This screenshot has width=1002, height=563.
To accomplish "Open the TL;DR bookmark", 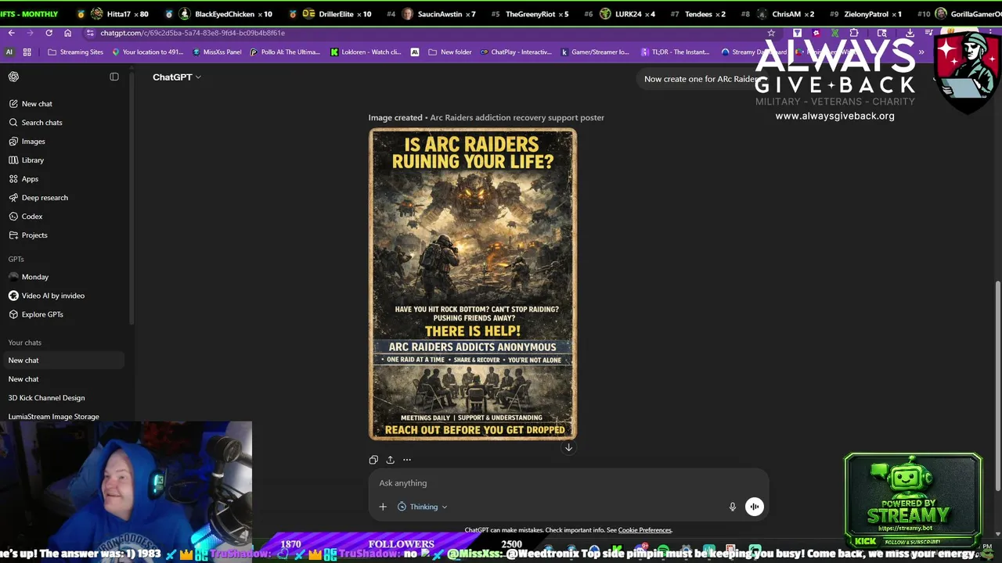I will 675,52.
